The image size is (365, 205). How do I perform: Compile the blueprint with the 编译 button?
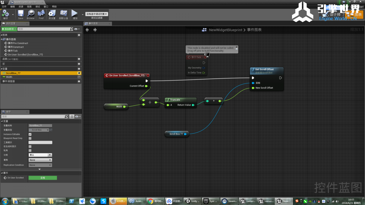point(5,14)
